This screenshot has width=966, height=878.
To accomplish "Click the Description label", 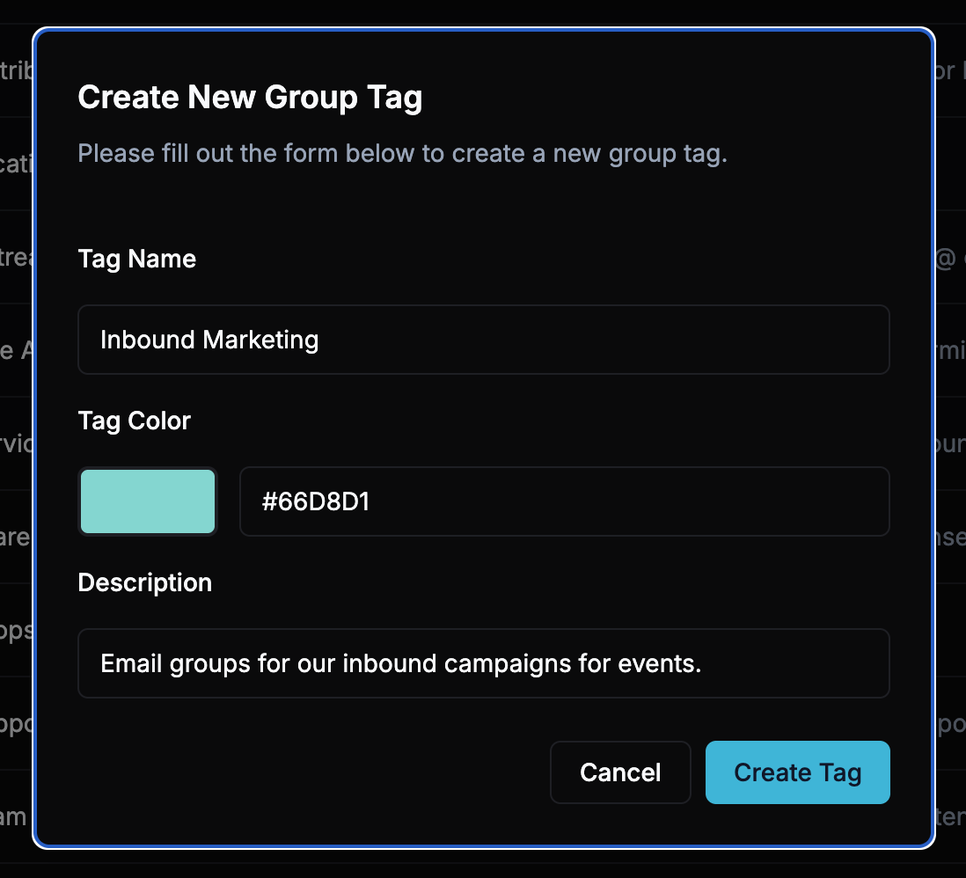I will point(144,582).
